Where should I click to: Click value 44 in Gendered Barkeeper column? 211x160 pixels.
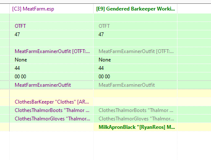(x=135, y=68)
